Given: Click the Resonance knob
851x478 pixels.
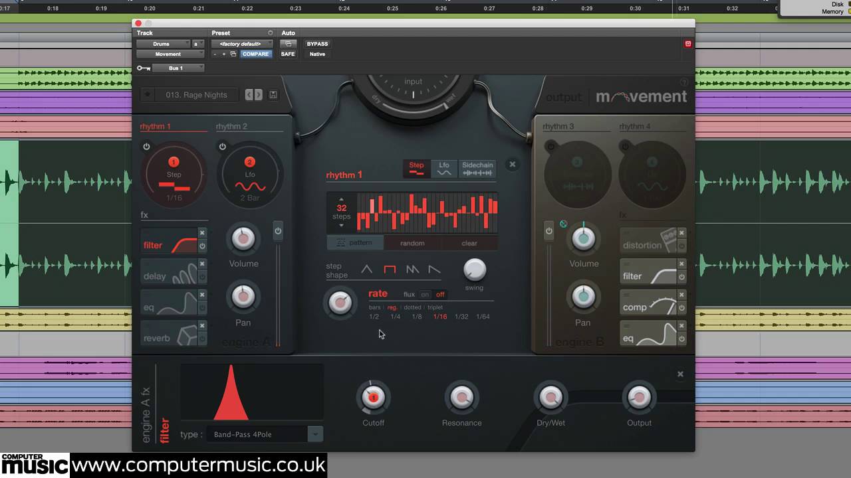Looking at the screenshot, I should coord(461,397).
